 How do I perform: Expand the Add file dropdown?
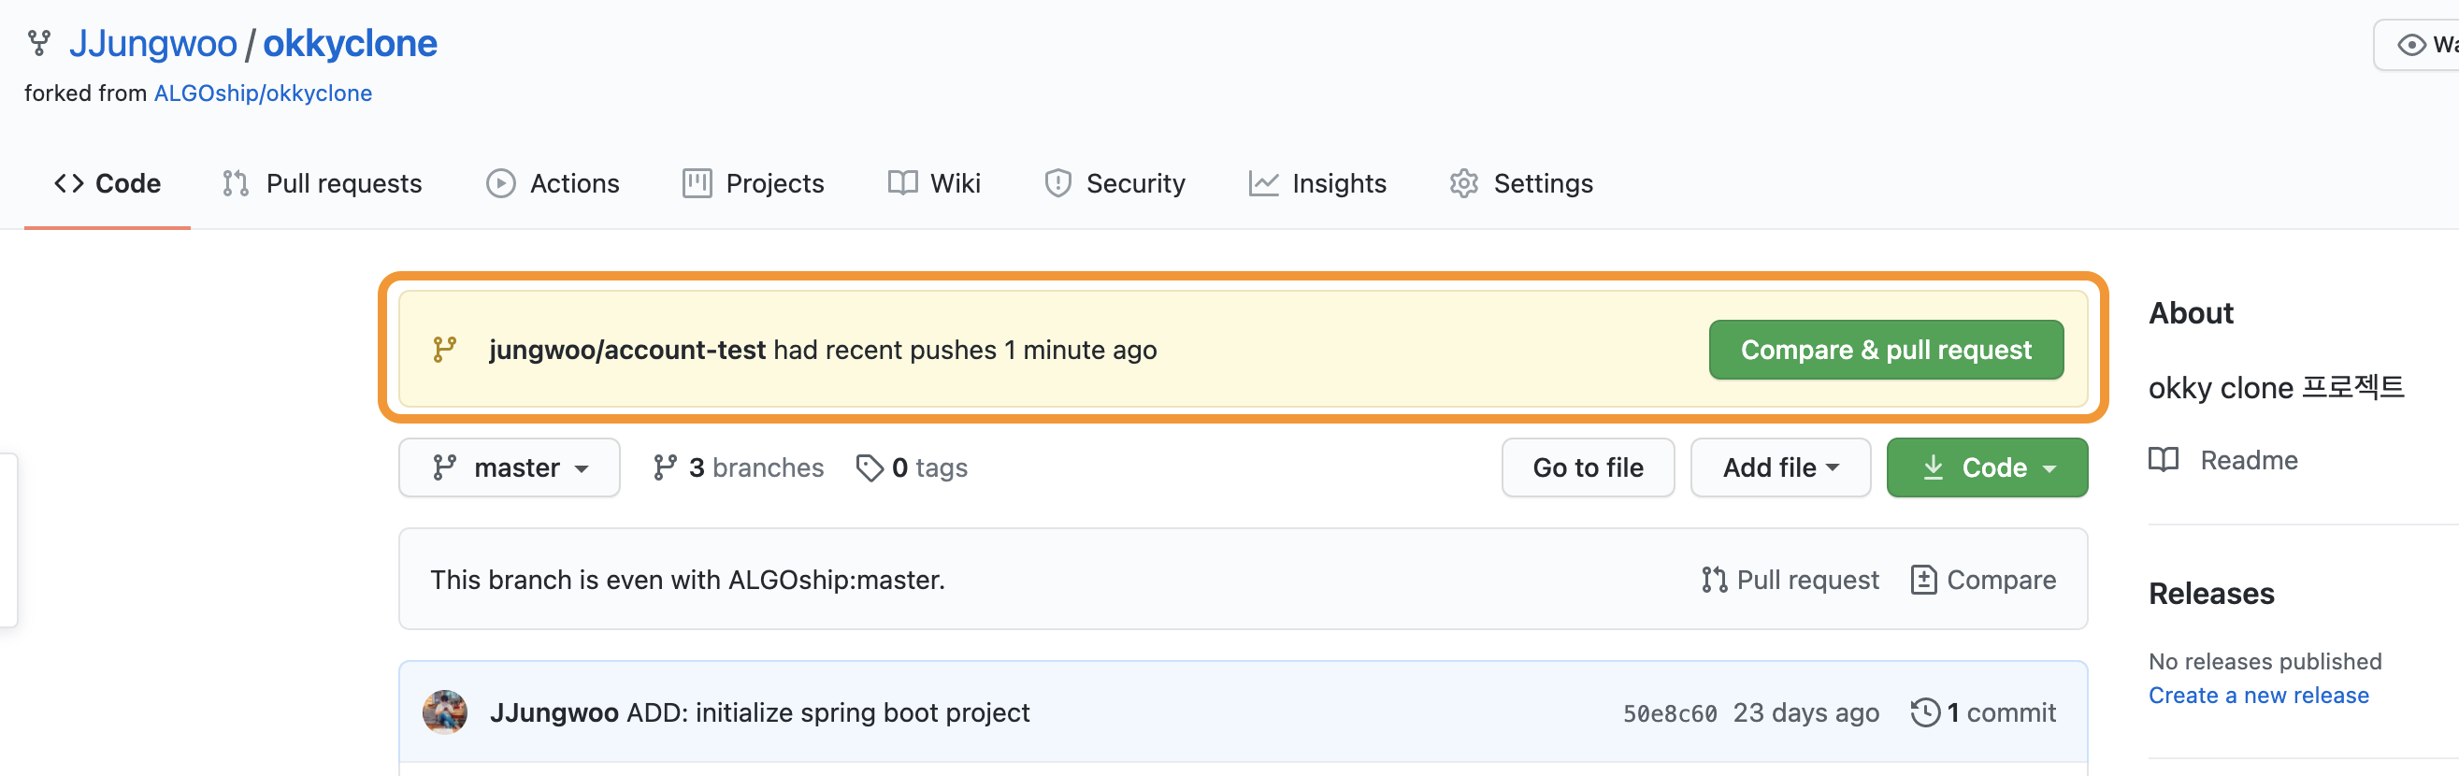pos(1779,467)
